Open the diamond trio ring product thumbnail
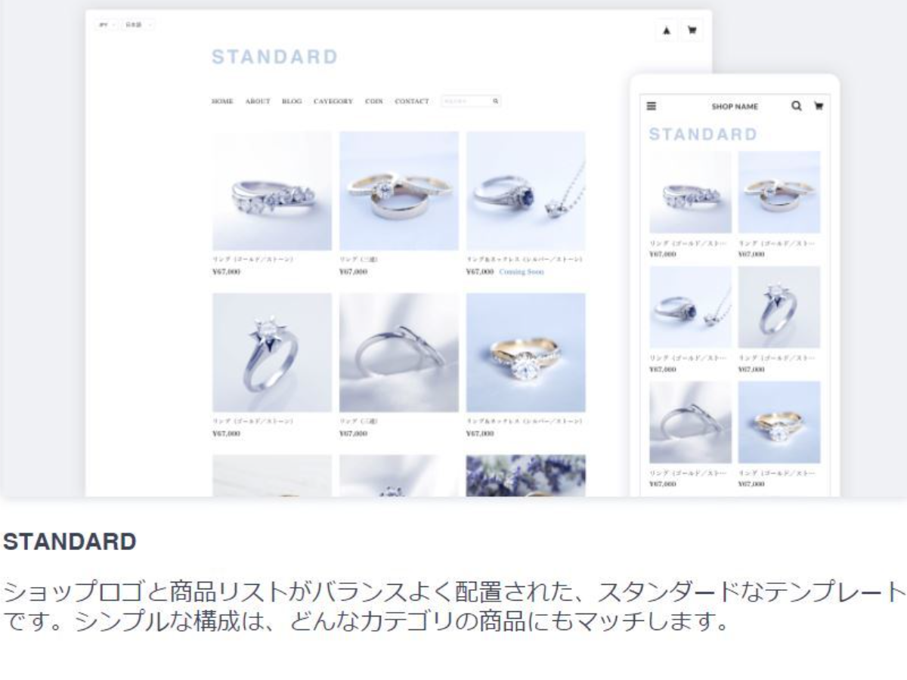The height and width of the screenshot is (680, 907). (272, 191)
